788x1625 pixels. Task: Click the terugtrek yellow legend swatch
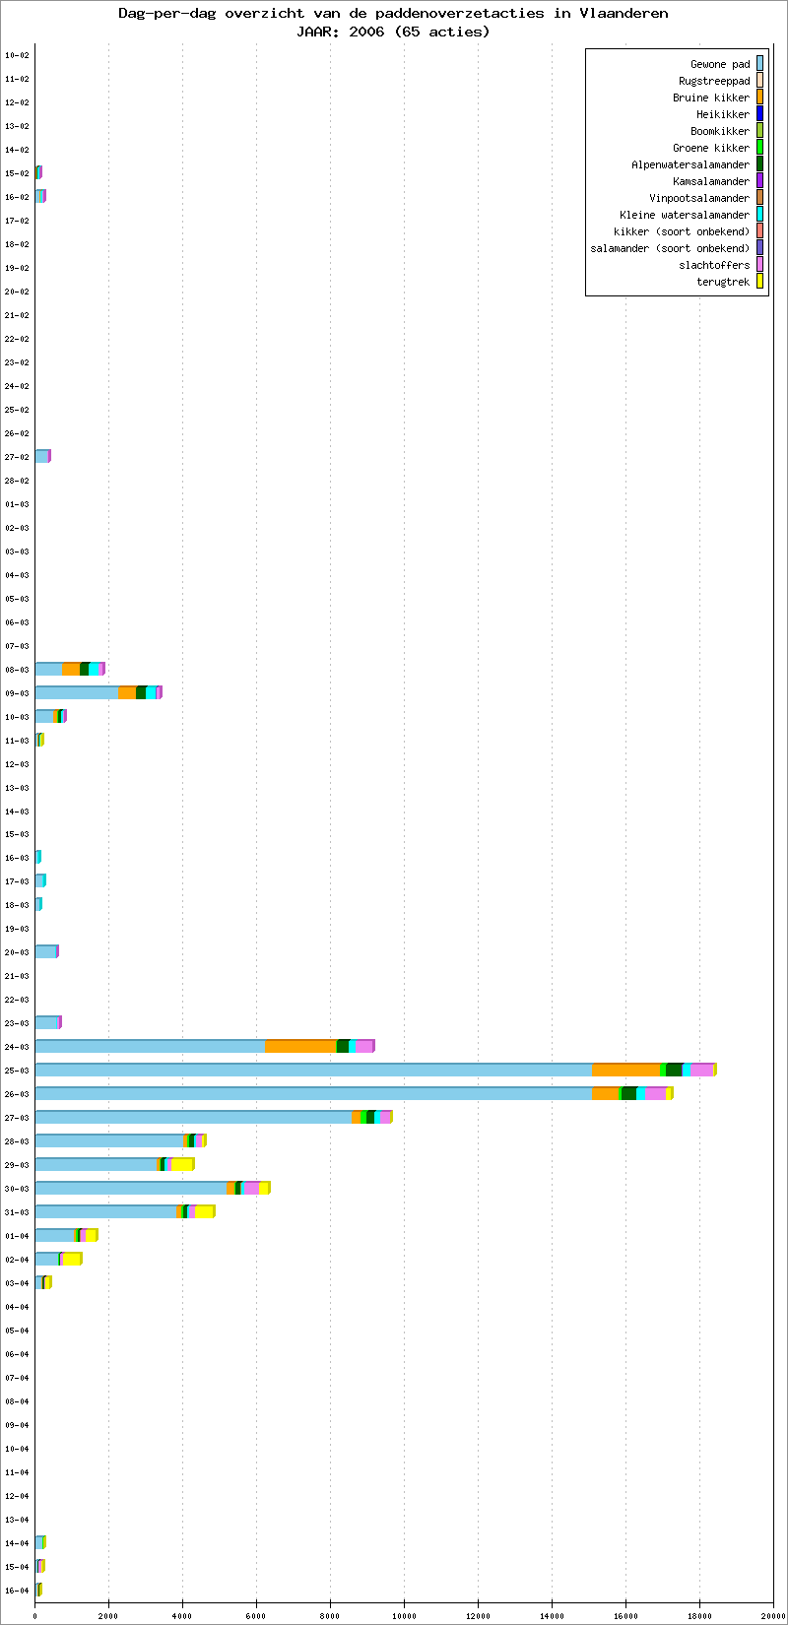coord(759,282)
